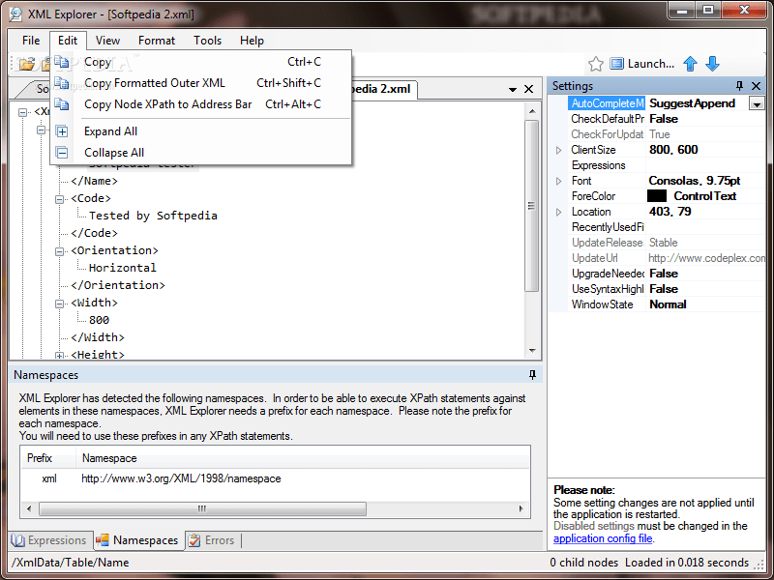Click the Launch icon on the toolbar
774x580 pixels.
point(616,63)
